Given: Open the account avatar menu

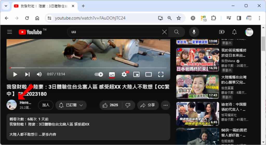Looking at the screenshot, I should click(249, 32).
